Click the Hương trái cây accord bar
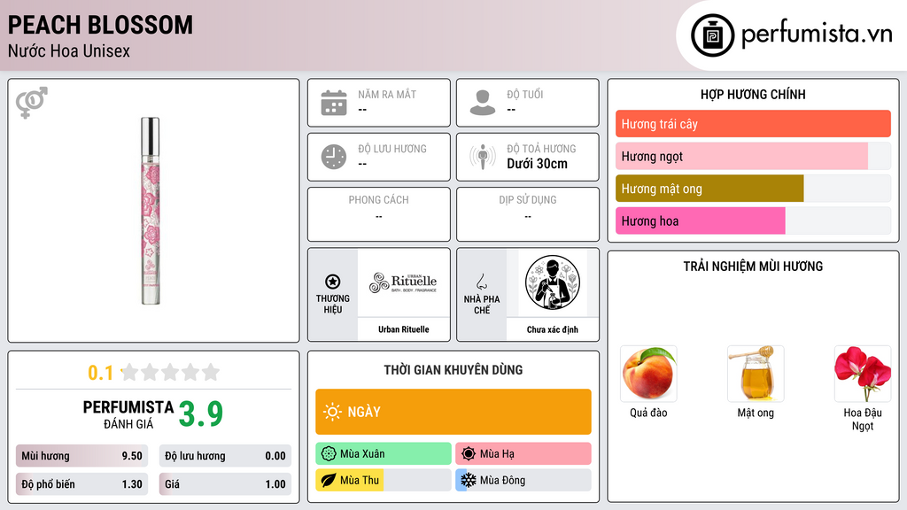The image size is (907, 510). (753, 124)
